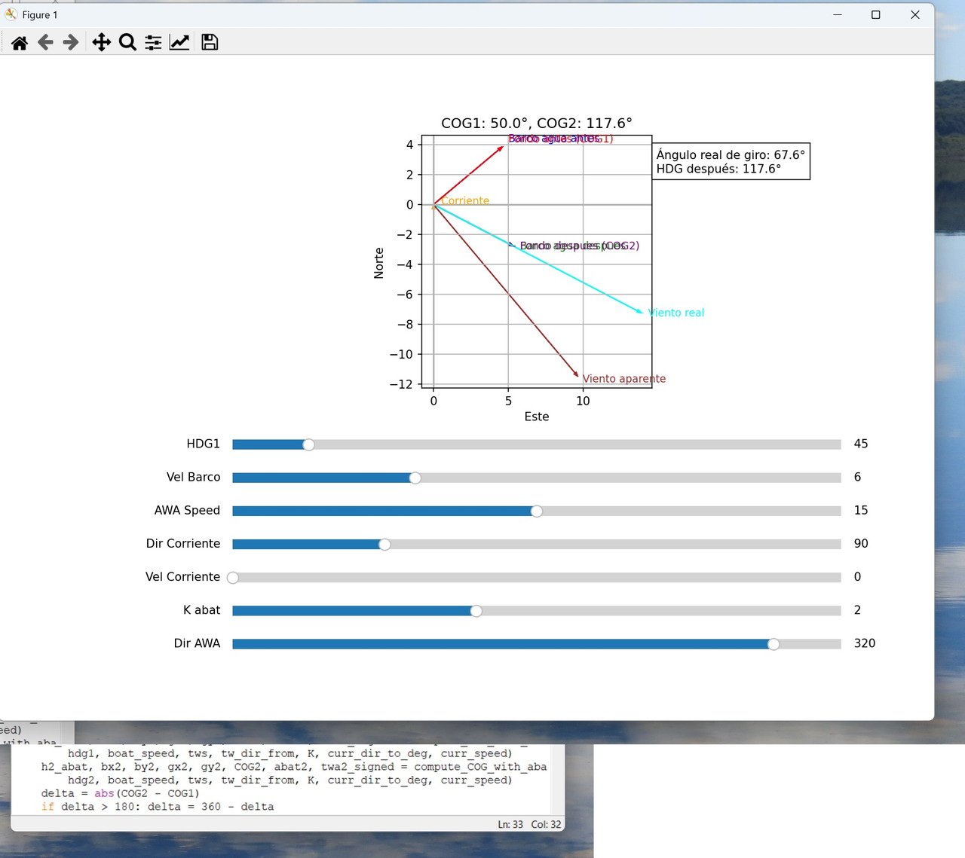Go to the next view with the forward arrow

pos(70,42)
